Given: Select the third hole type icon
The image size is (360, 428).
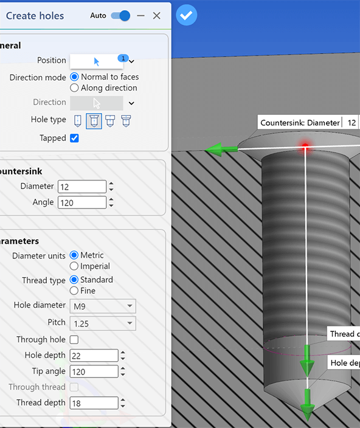Looking at the screenshot, I should pyautogui.click(x=110, y=121).
